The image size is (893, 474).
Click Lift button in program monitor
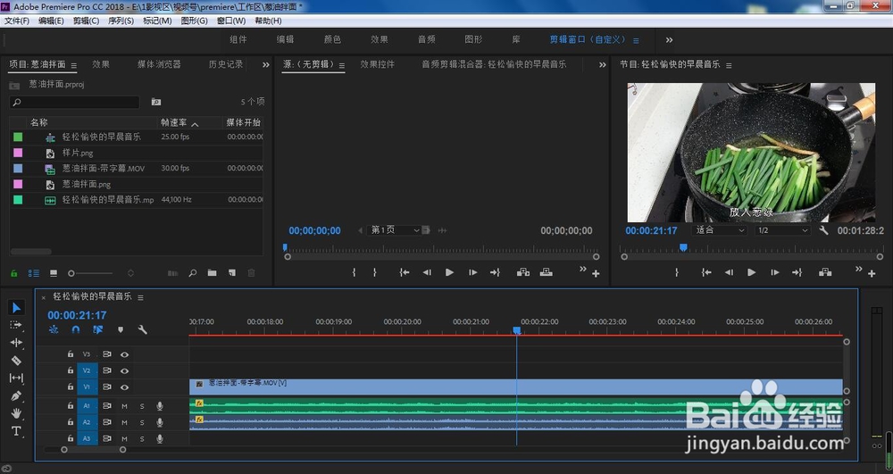(x=825, y=272)
